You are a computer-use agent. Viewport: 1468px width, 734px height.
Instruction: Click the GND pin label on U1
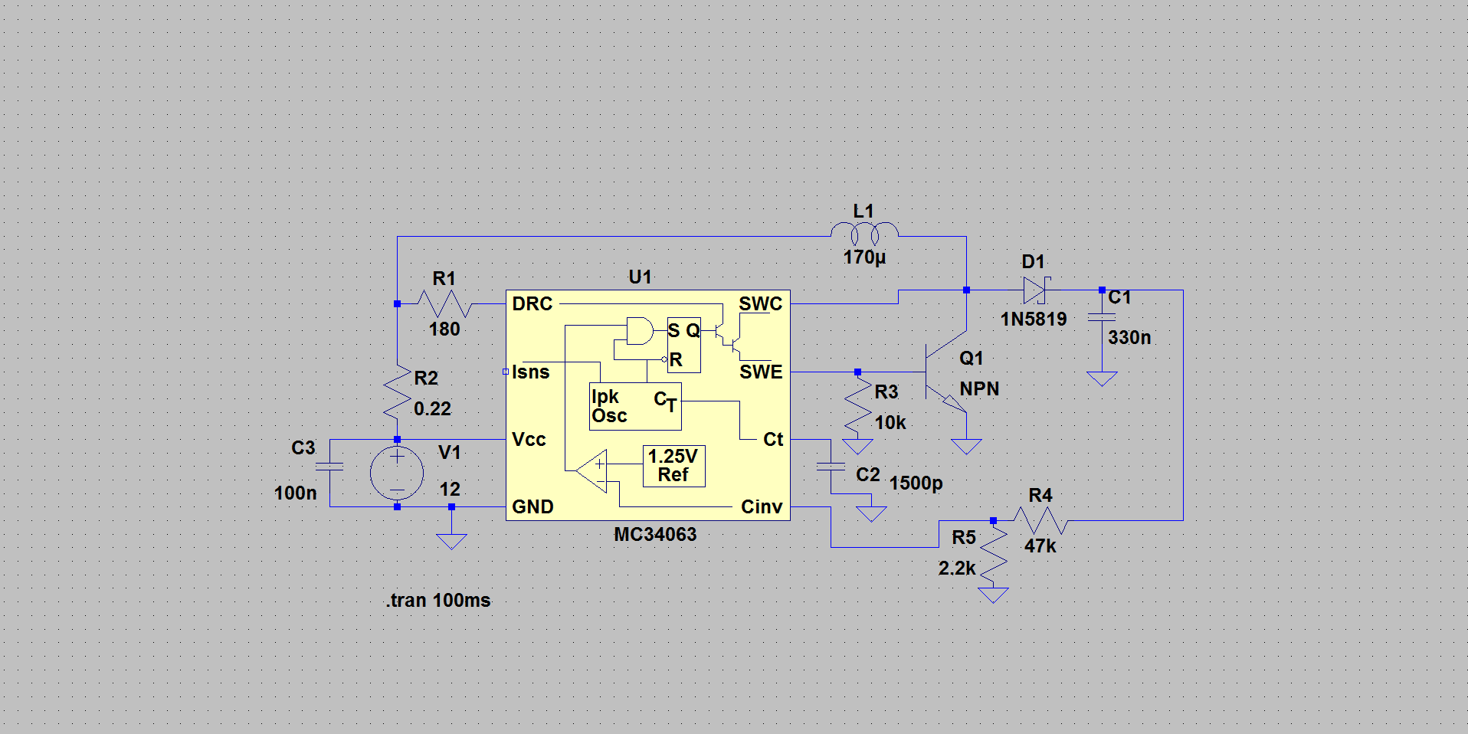pyautogui.click(x=532, y=507)
